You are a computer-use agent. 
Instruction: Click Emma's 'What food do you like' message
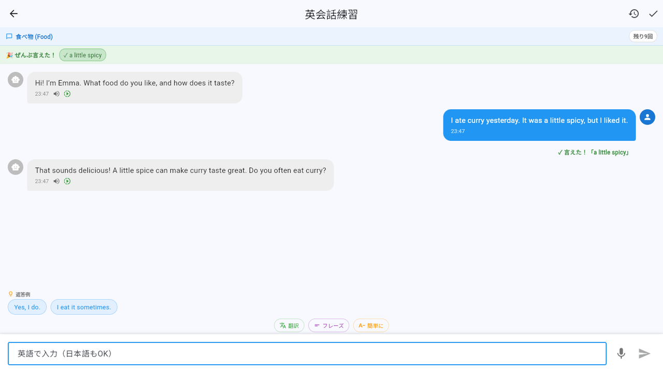(x=135, y=88)
